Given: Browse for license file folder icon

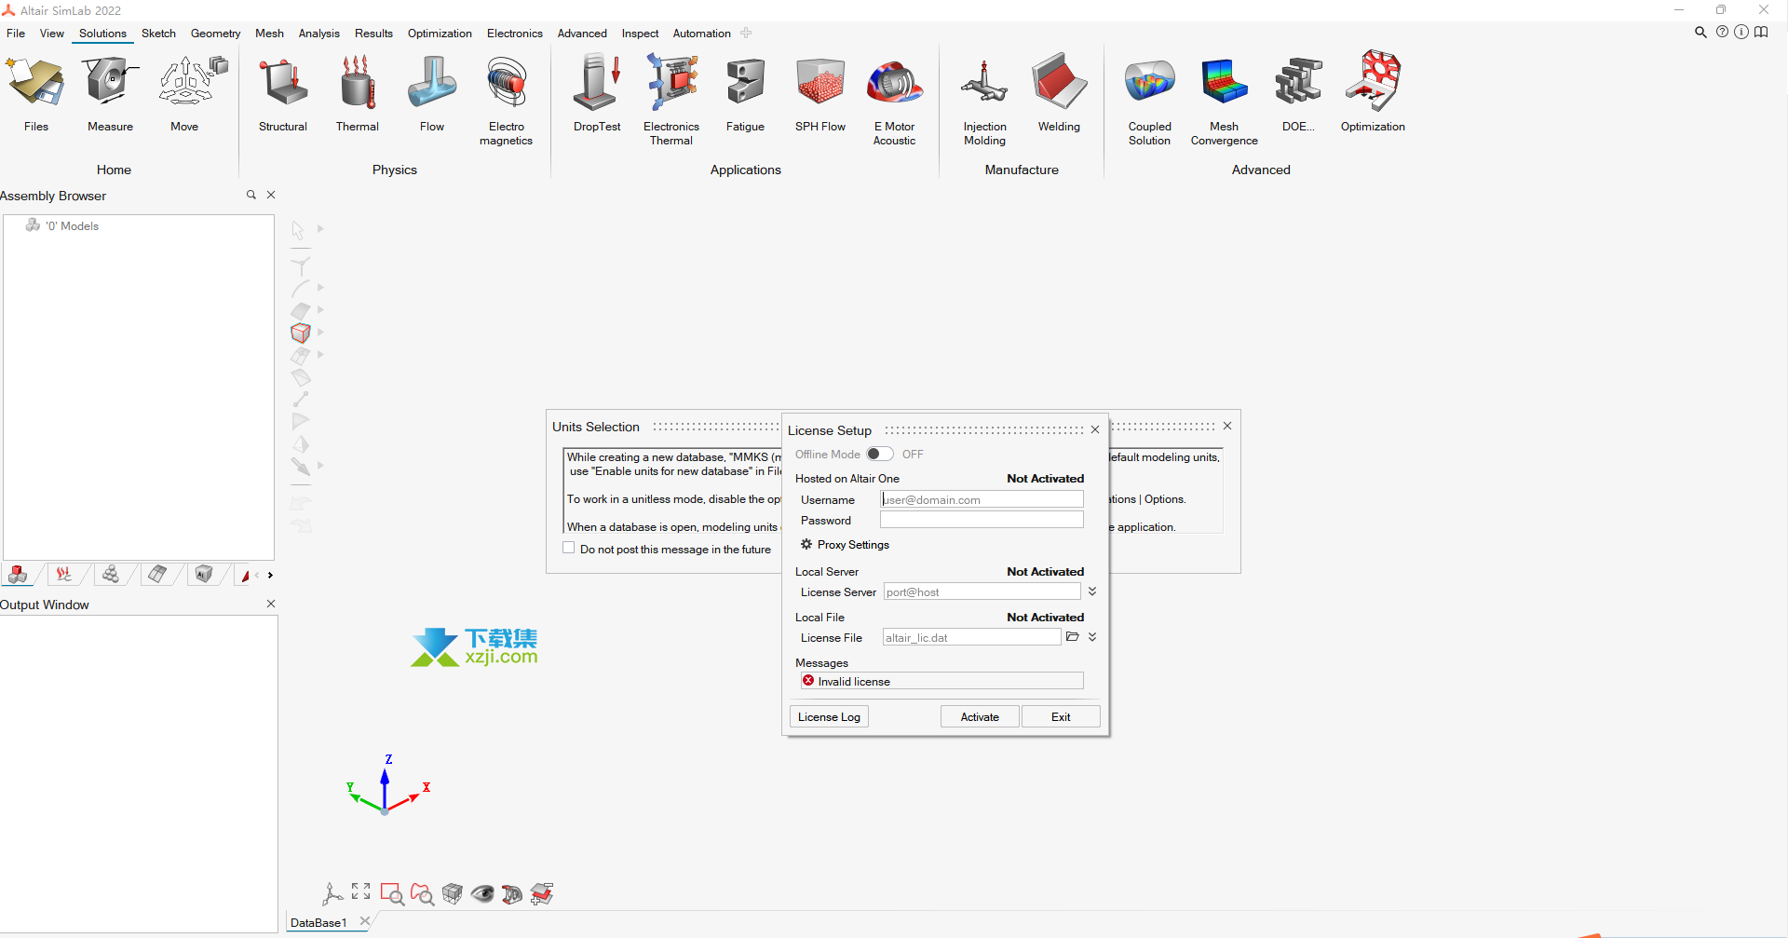Looking at the screenshot, I should click(x=1072, y=637).
